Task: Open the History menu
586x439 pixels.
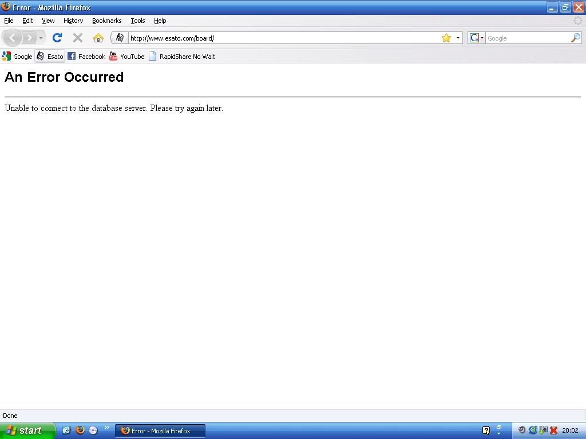Action: coord(73,21)
